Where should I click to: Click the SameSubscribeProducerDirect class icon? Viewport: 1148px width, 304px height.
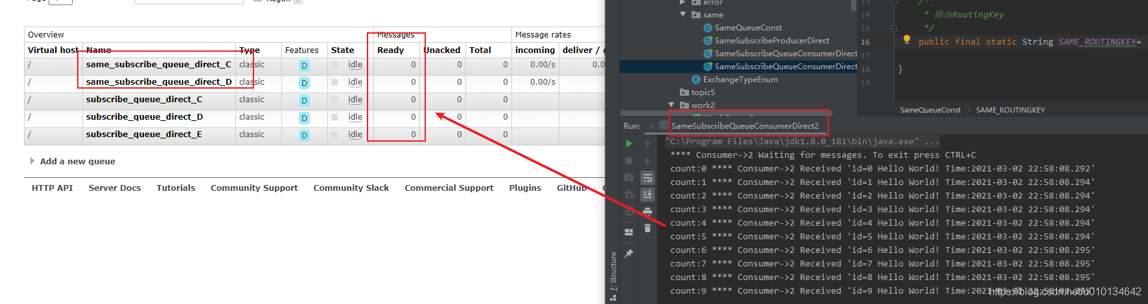pos(708,41)
